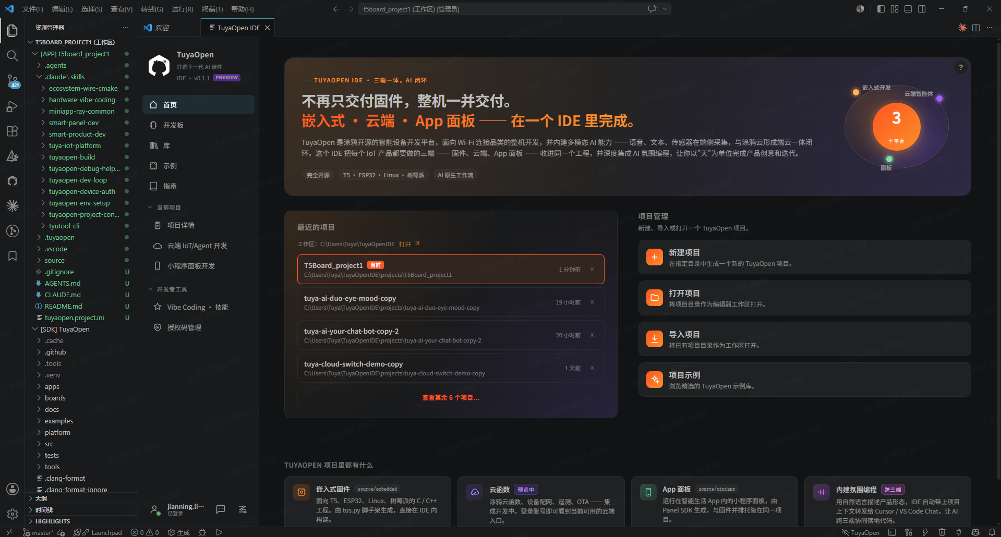Toggle the secondary side bar layout
This screenshot has height=537, width=1001.
coord(922,9)
